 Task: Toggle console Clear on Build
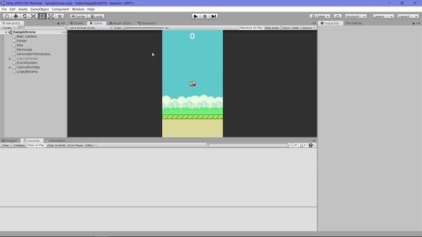click(56, 145)
